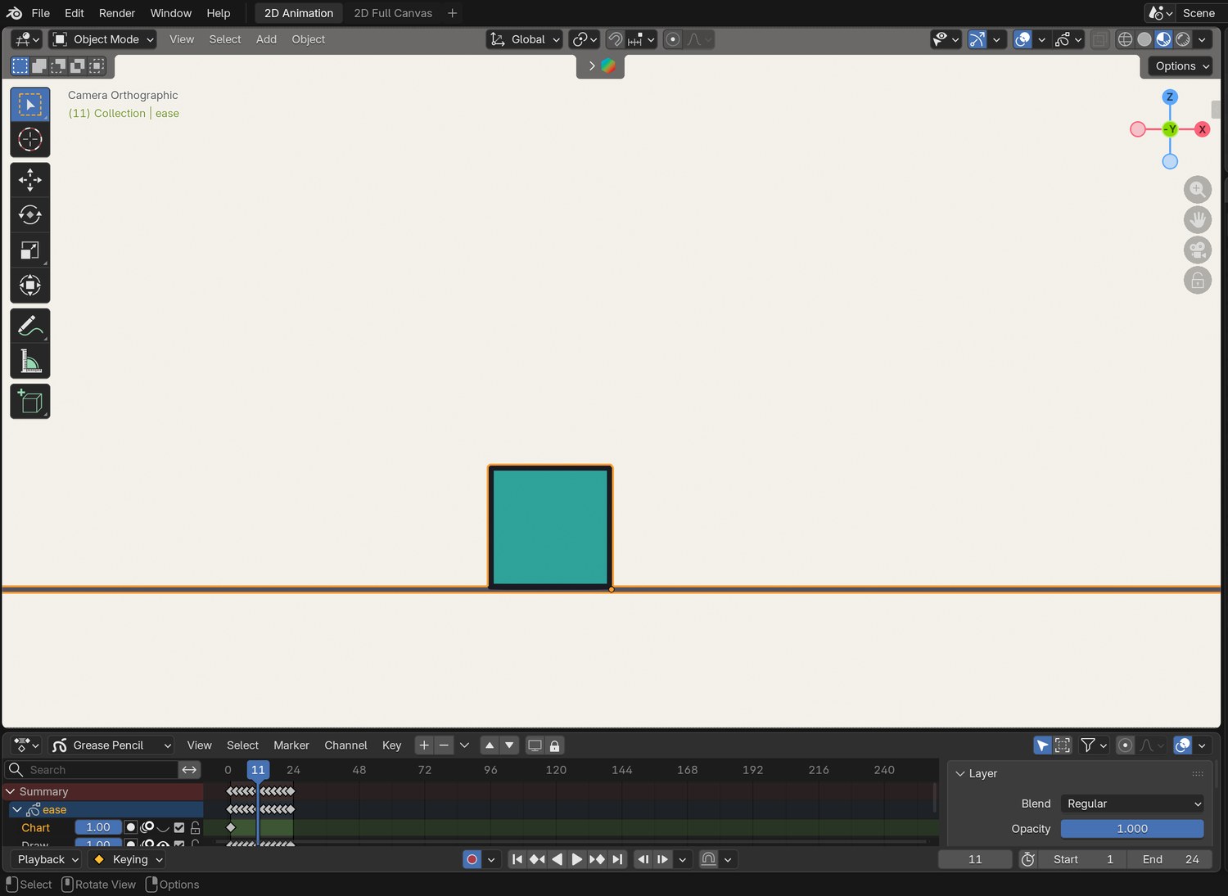Open the Render menu
This screenshot has width=1228, height=896.
[x=117, y=13]
